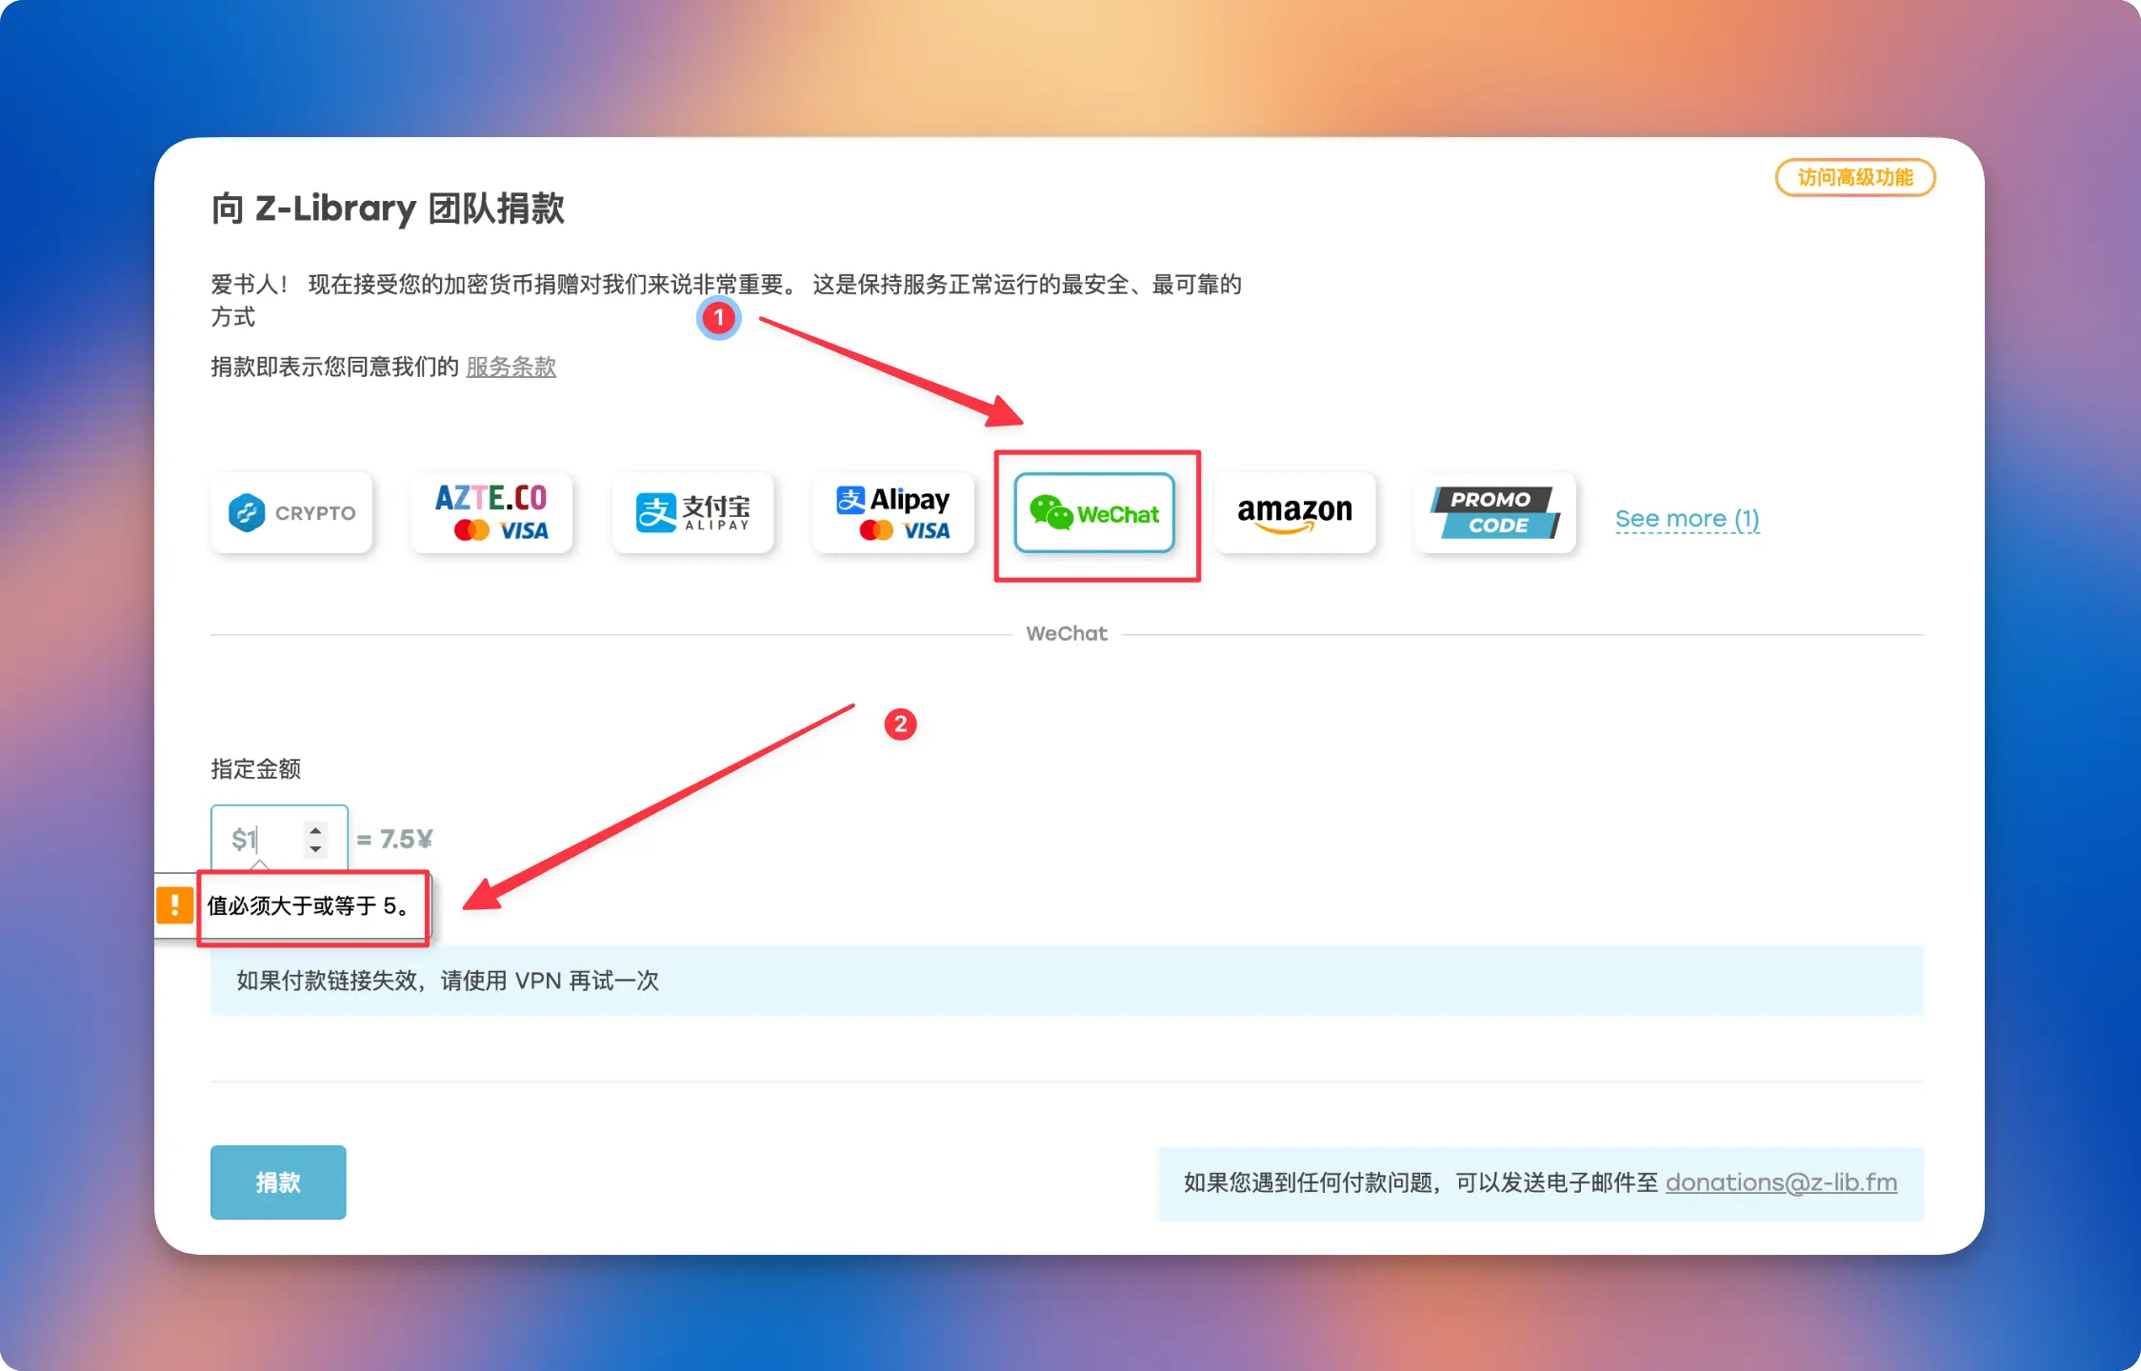Screen dimensions: 2141x1371
Task: Click the orange warning icon in validation tooltip
Action: 175,904
